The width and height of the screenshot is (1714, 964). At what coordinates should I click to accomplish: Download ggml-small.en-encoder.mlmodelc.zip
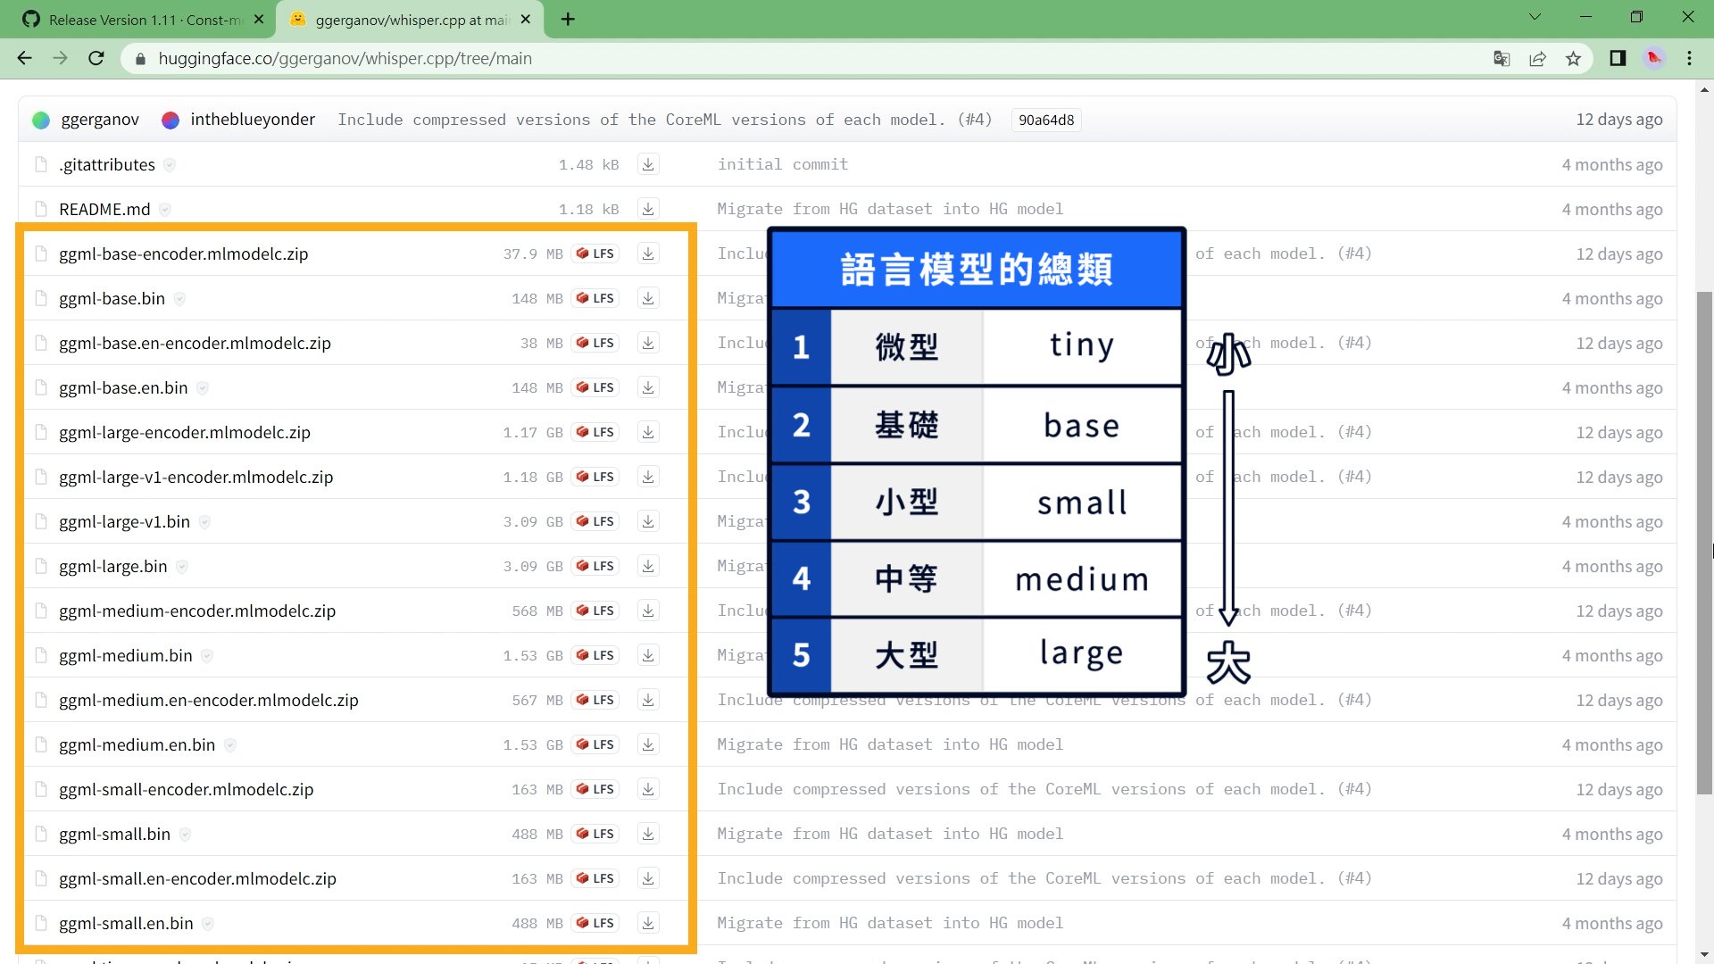pyautogui.click(x=648, y=878)
